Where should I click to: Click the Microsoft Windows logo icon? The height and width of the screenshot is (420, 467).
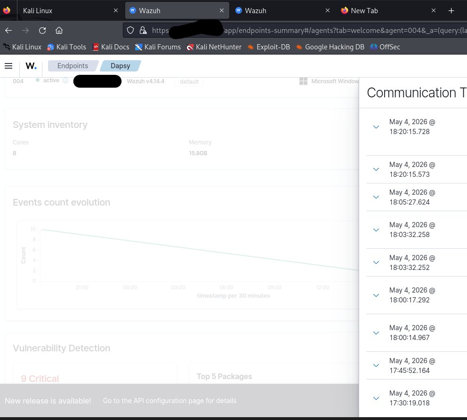coord(303,81)
